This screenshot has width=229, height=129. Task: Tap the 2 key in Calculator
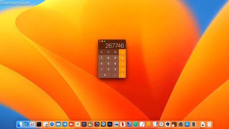click(108, 69)
